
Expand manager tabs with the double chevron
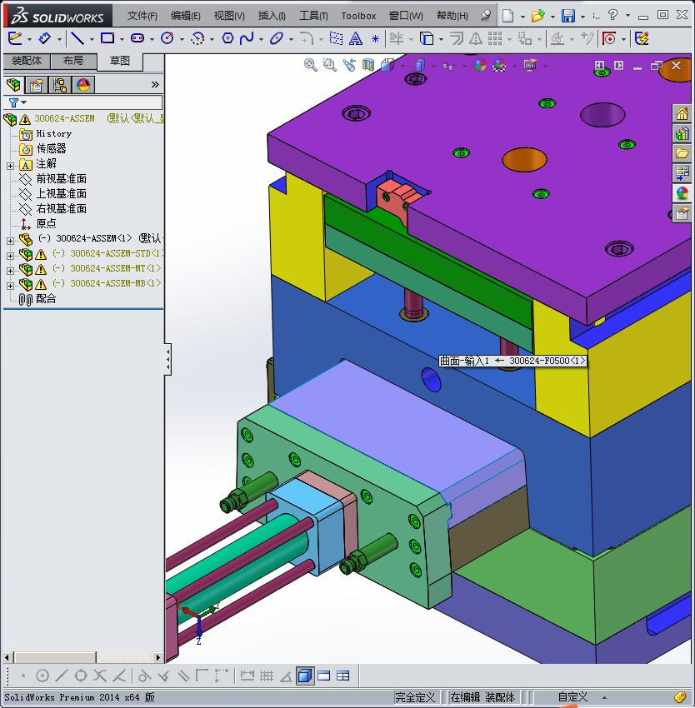pyautogui.click(x=155, y=84)
